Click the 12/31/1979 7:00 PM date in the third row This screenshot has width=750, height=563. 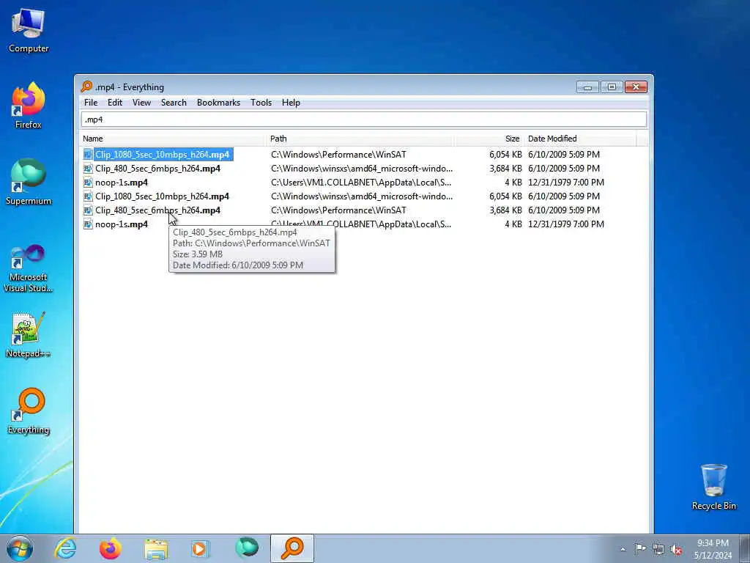pyautogui.click(x=566, y=183)
